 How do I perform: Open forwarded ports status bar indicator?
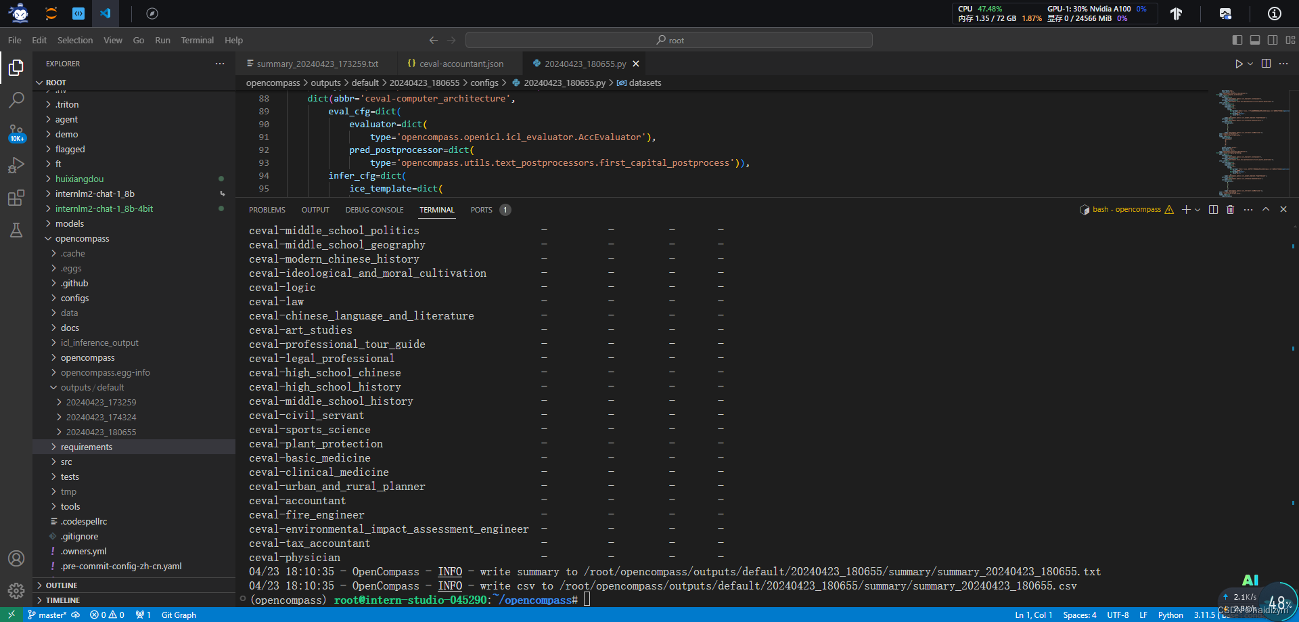pos(143,615)
